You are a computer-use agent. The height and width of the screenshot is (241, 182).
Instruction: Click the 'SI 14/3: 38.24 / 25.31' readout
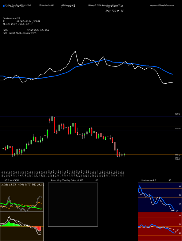28,21
